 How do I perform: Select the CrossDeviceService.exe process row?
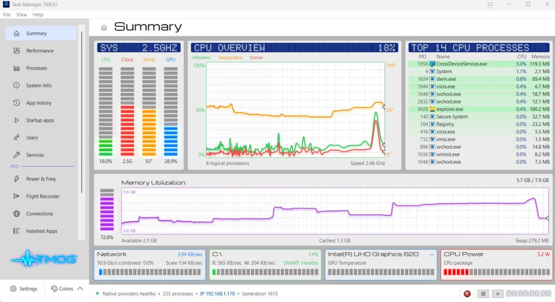(479, 64)
